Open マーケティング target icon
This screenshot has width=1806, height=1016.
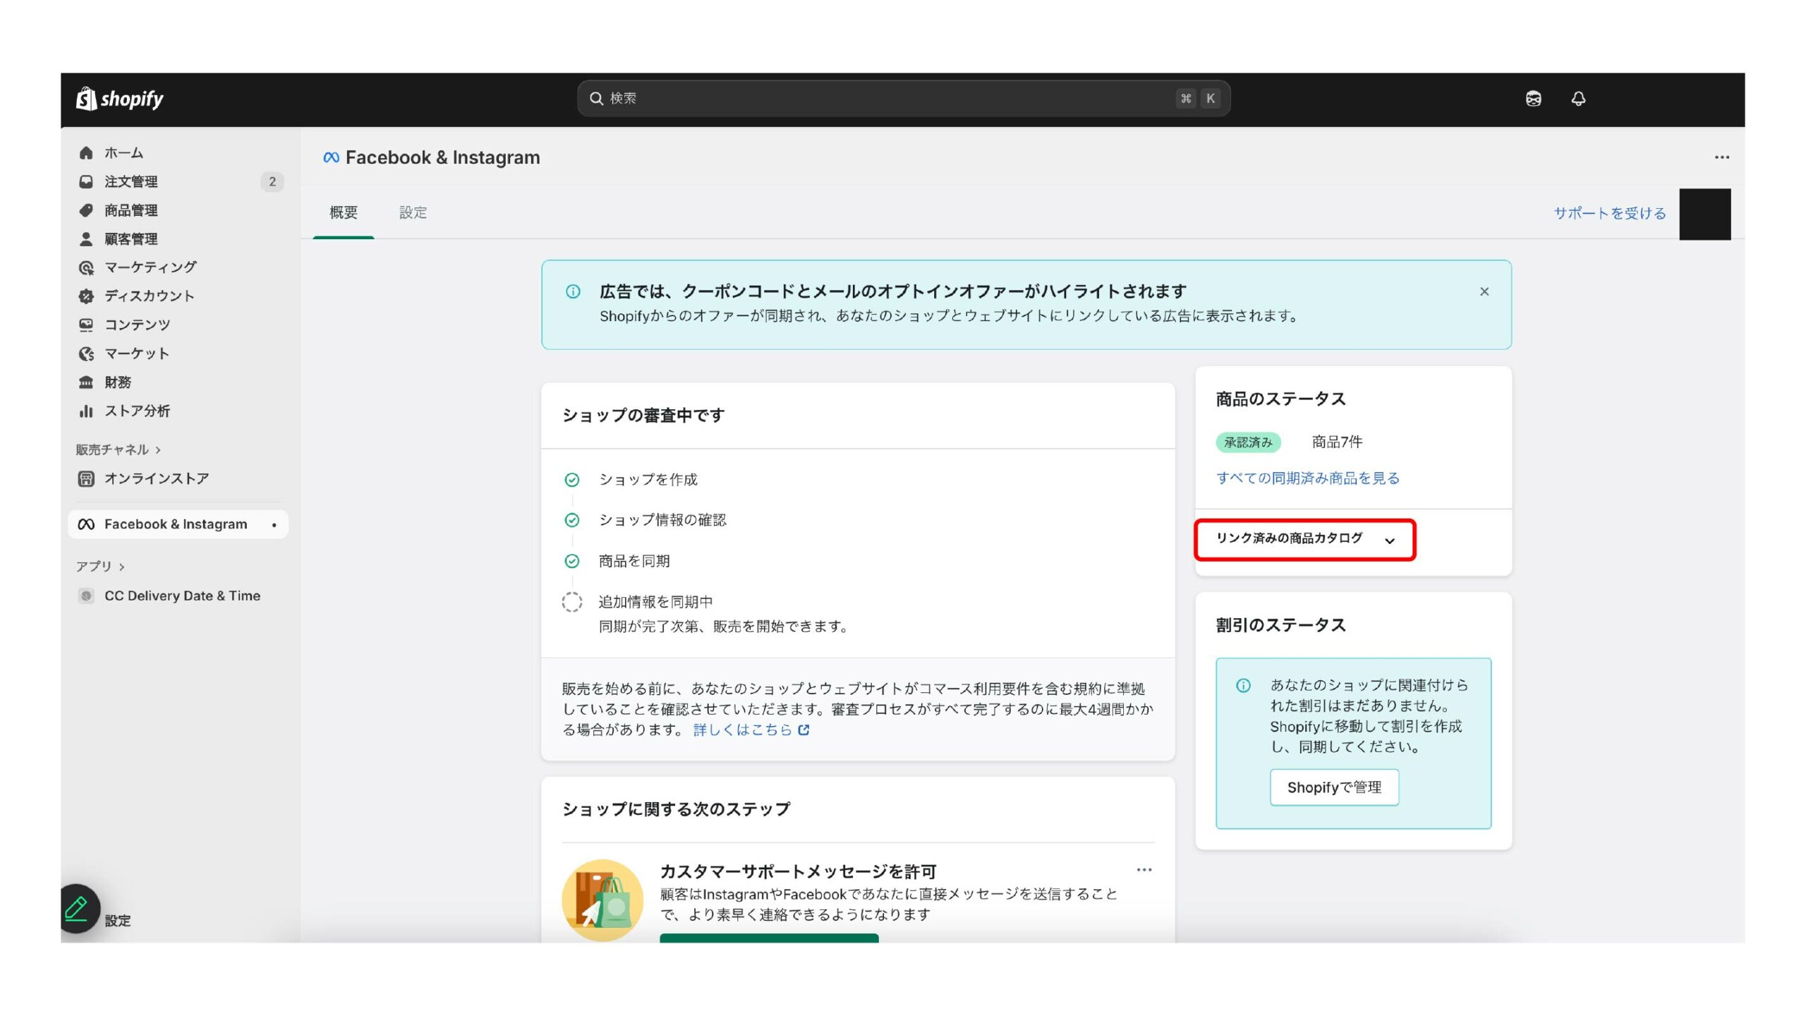[86, 267]
